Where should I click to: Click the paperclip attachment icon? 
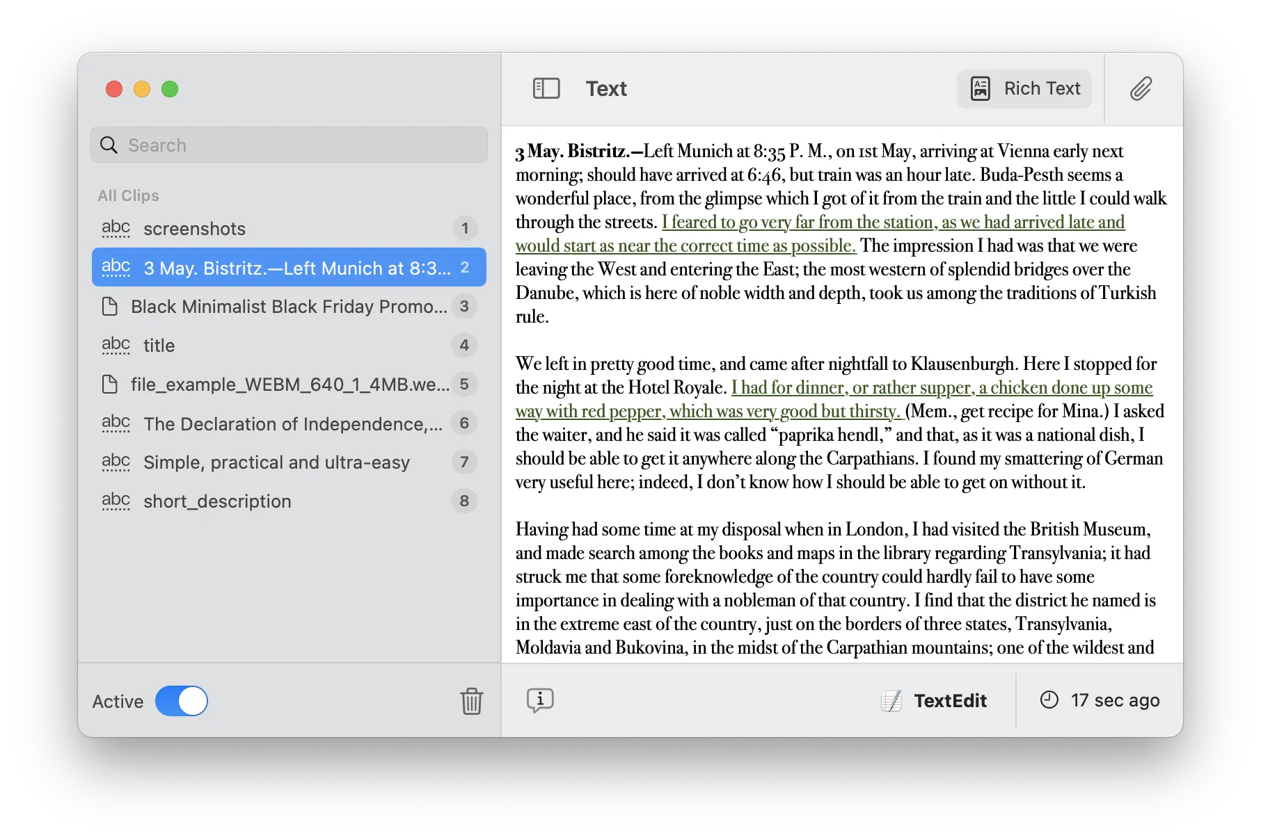tap(1141, 88)
